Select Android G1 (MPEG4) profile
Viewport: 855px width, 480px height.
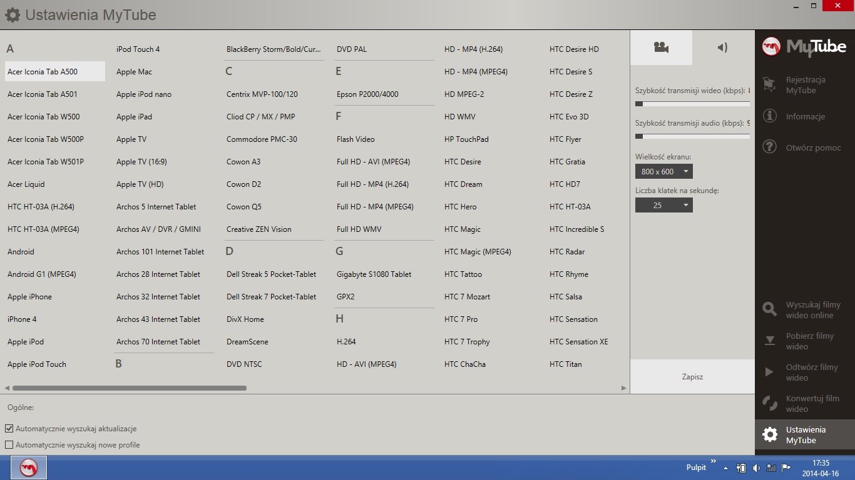pyautogui.click(x=42, y=274)
